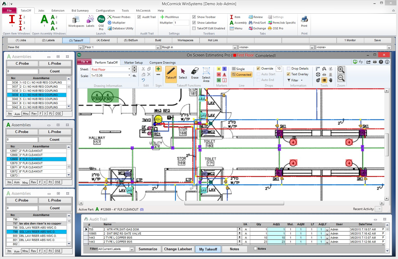Click the Labels icon in the ribbon
The height and width of the screenshot is (259, 398).
pos(90,21)
